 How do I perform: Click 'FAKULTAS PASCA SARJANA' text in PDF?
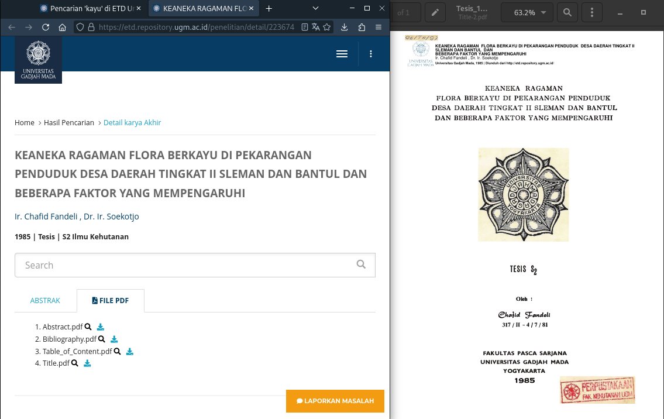coord(525,353)
